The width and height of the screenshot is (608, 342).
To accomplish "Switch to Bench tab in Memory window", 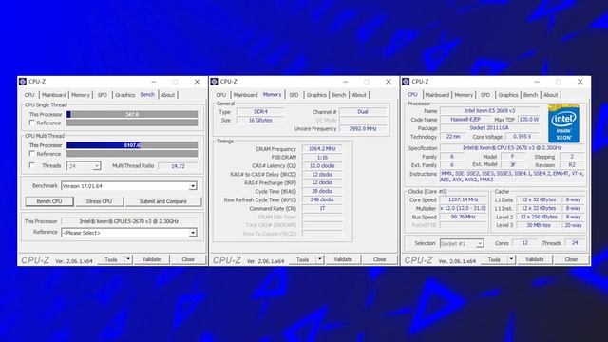I will tap(339, 95).
